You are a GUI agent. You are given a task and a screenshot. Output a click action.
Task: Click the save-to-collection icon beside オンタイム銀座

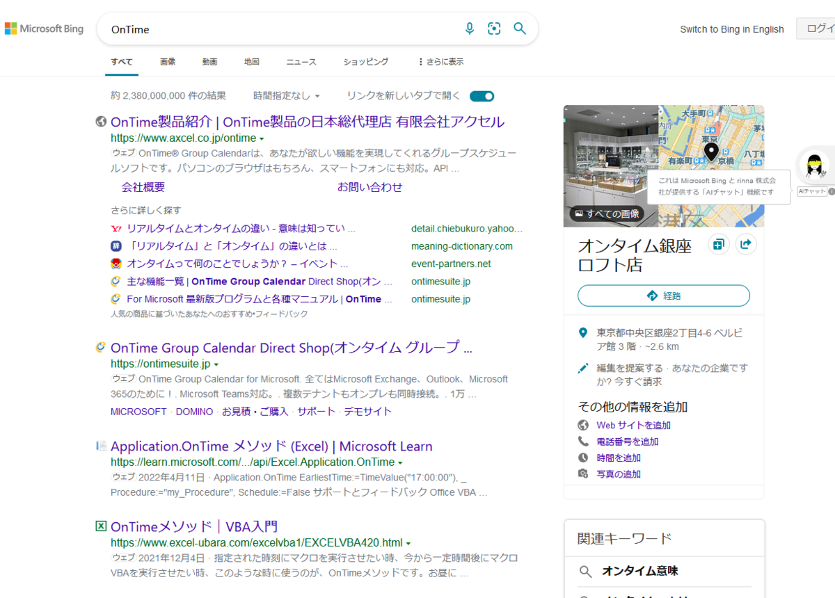point(719,244)
